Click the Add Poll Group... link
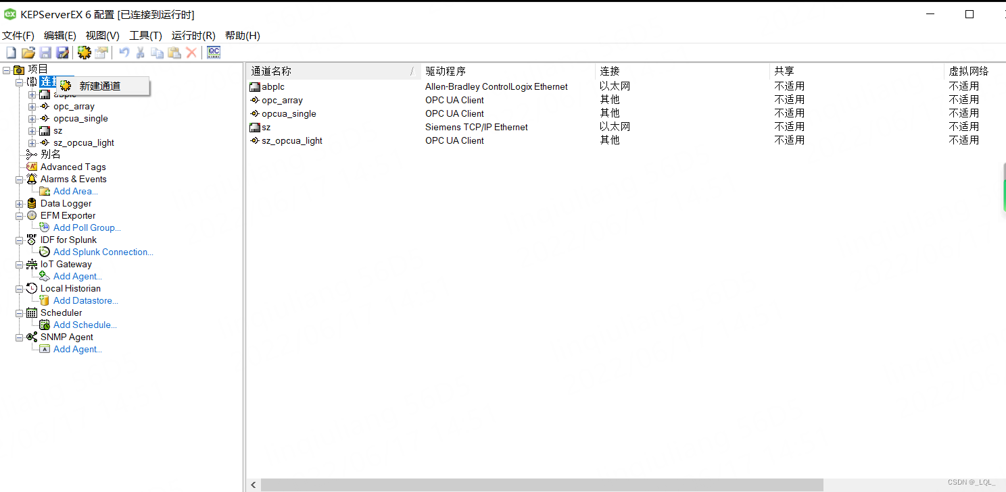1006x492 pixels. [x=87, y=227]
